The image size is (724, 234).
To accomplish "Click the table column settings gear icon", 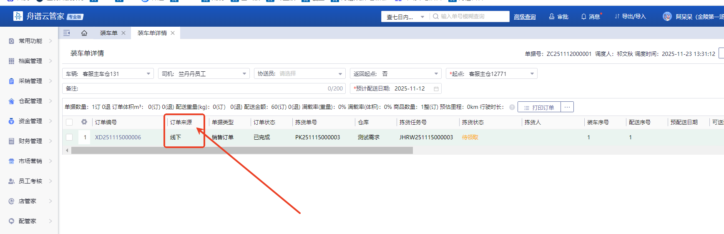I will coord(84,122).
